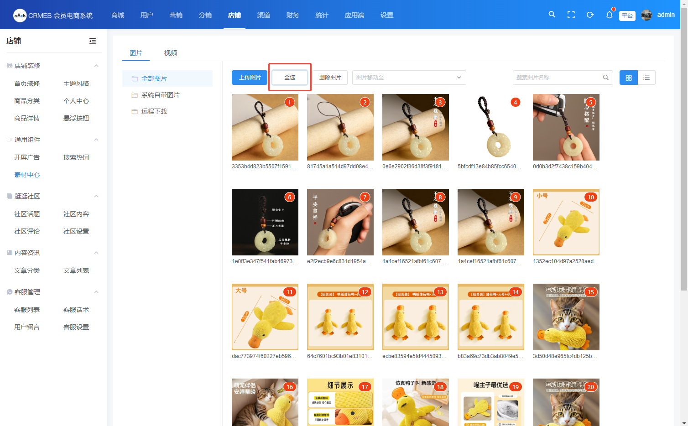Select image thumbnail numbered 10
Viewport: 688px width, 426px height.
point(566,222)
